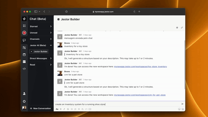Toggle text formatting with the Aa icon

[x=57, y=109]
